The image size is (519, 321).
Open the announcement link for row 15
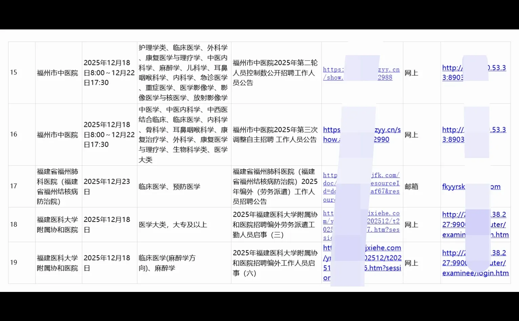361,73
